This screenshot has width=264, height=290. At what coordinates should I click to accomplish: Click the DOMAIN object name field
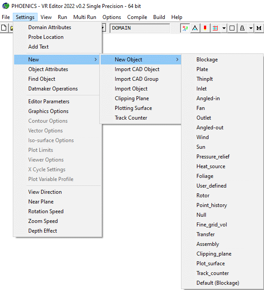[x=140, y=28]
